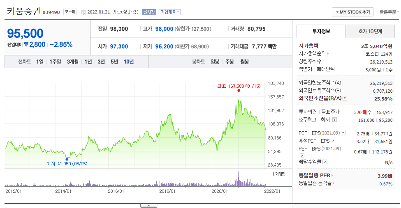The image size is (401, 208).
Task: Collapse the chart panel with bottom arrow handle
Action: (148, 206)
